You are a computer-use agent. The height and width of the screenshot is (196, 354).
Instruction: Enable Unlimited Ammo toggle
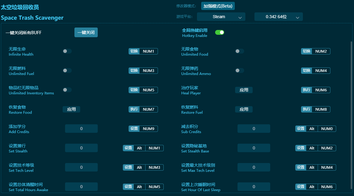[x=239, y=70]
